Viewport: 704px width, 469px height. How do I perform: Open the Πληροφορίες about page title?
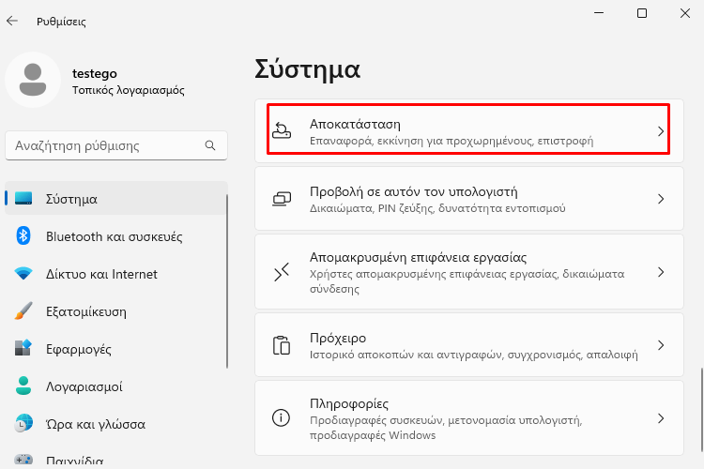(349, 404)
